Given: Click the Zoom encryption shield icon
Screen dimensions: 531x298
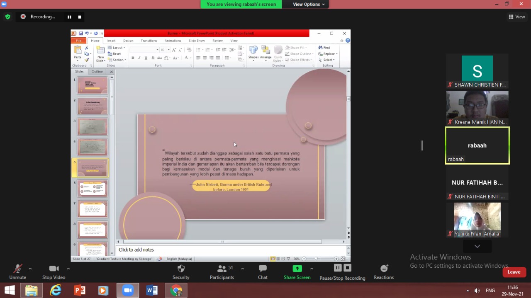Looking at the screenshot, I should pyautogui.click(x=8, y=17).
